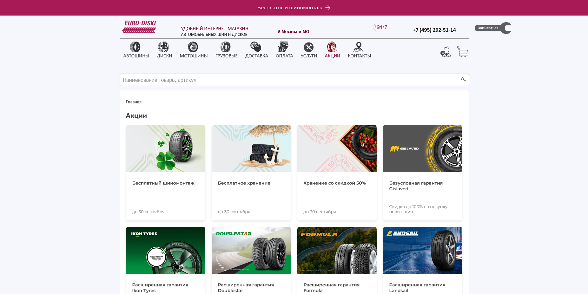
Task: Click 'до 30 сентября' under Бесплатное хранение
Action: point(234,212)
